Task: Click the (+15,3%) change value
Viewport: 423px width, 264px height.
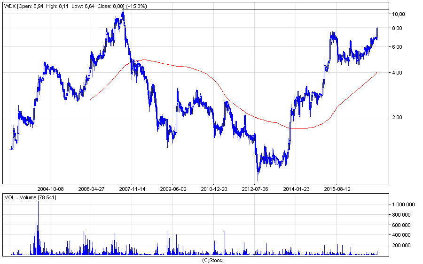Action: pos(136,6)
